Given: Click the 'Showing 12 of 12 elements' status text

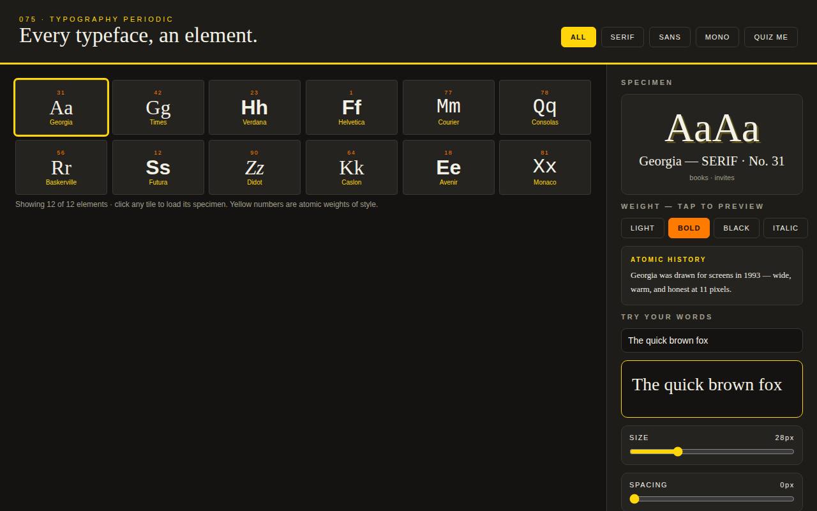Looking at the screenshot, I should [197, 204].
